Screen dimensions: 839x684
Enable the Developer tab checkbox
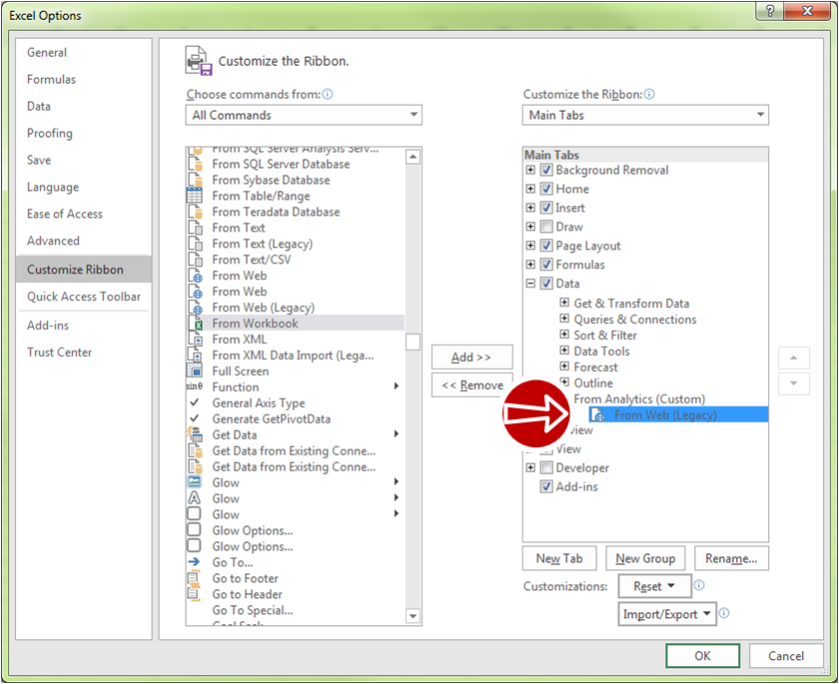tap(546, 468)
